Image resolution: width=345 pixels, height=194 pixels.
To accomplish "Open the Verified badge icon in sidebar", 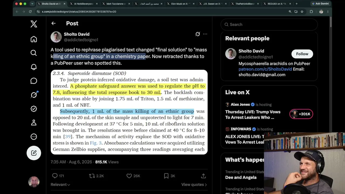I will (x=34, y=109).
